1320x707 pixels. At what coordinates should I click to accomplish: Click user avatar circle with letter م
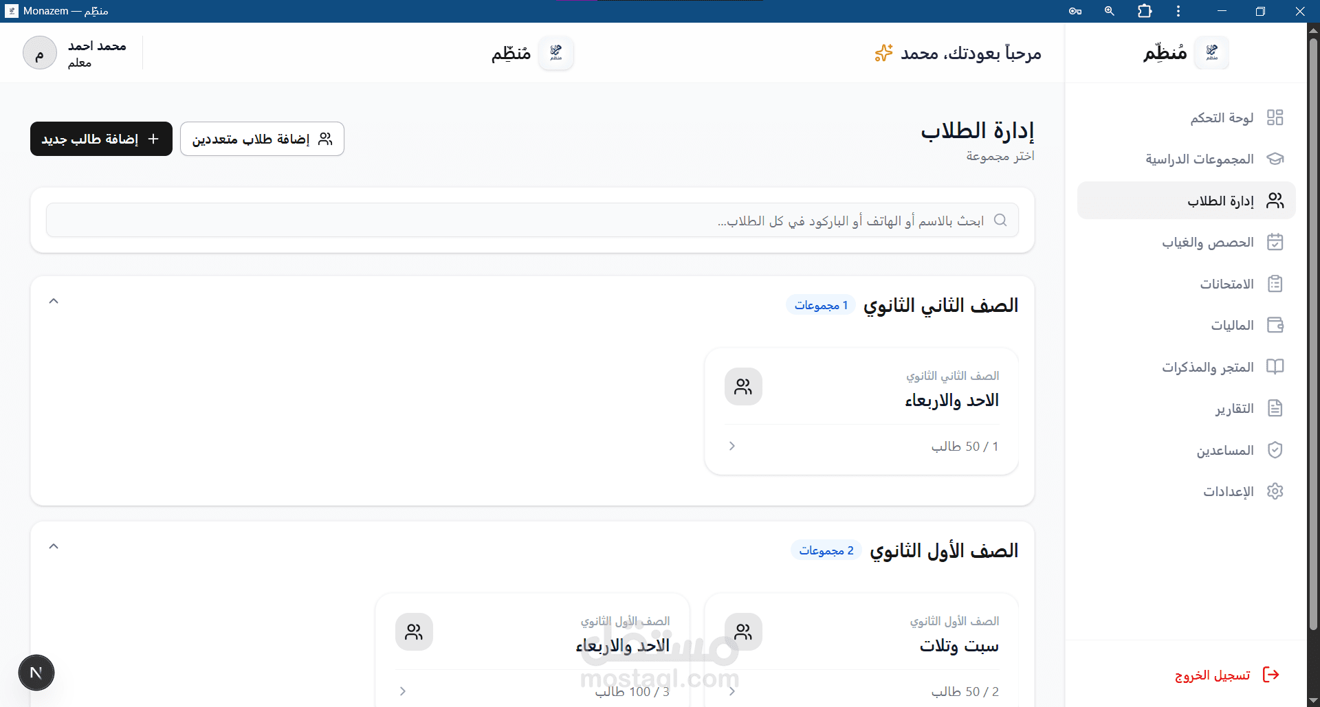pyautogui.click(x=40, y=53)
